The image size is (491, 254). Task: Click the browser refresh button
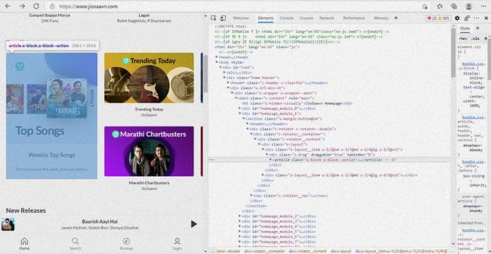pyautogui.click(x=36, y=6)
